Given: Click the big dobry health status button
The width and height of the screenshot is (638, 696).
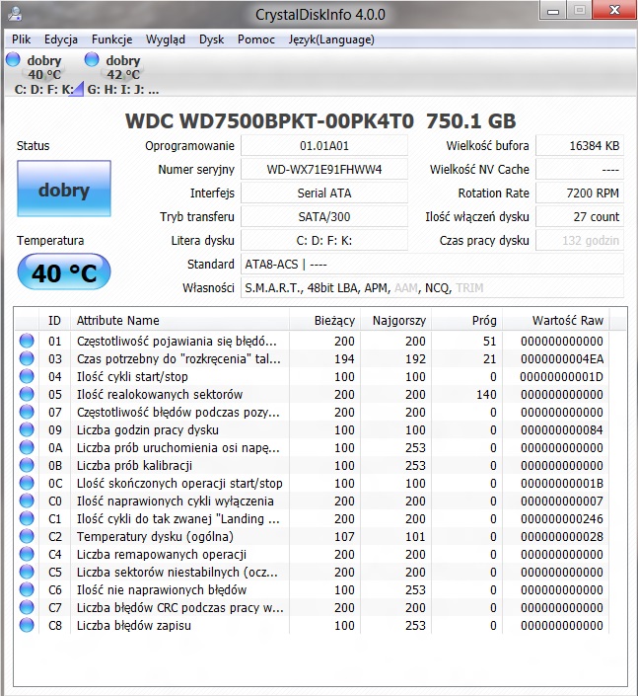Looking at the screenshot, I should (x=64, y=189).
